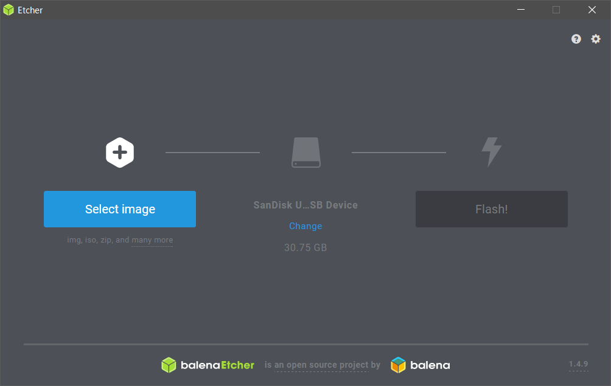Click Change to pick another drive
This screenshot has width=611, height=386.
[305, 226]
